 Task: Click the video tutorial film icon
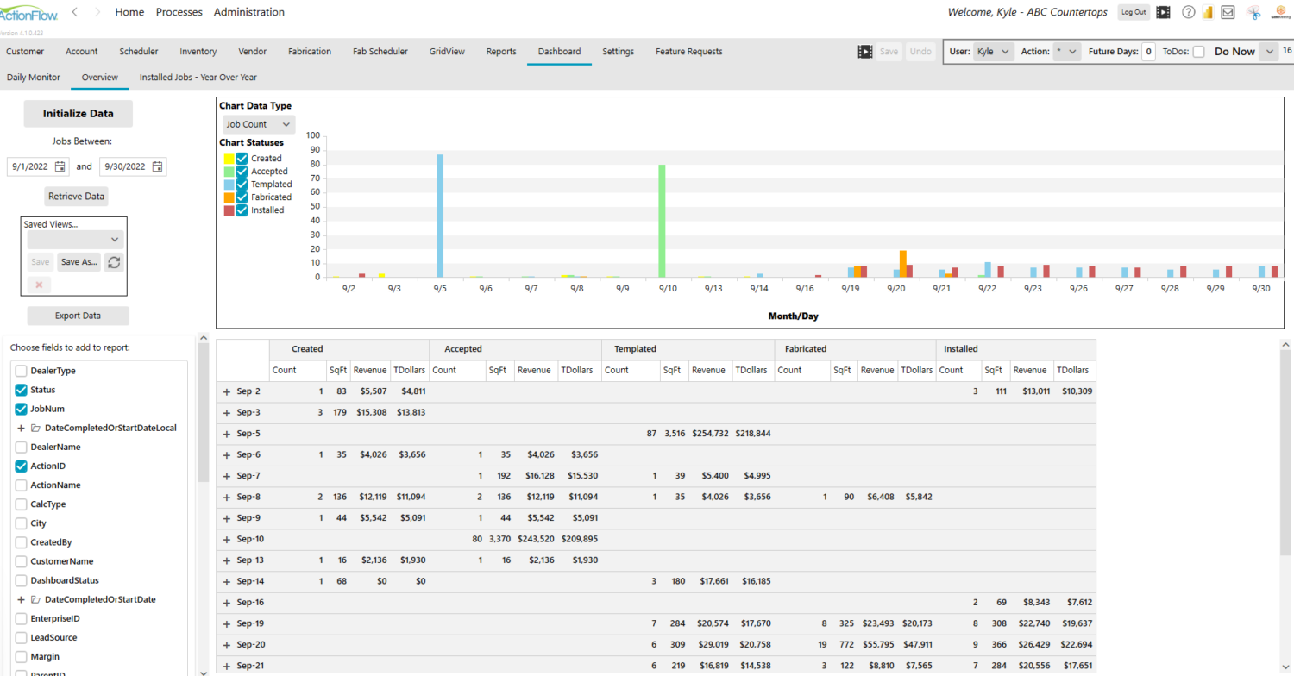point(1164,12)
